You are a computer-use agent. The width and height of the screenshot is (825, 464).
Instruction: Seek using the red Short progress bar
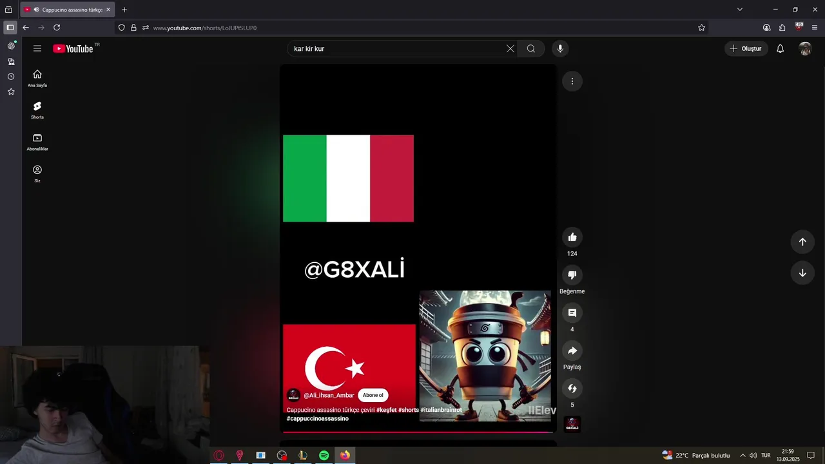(x=418, y=432)
